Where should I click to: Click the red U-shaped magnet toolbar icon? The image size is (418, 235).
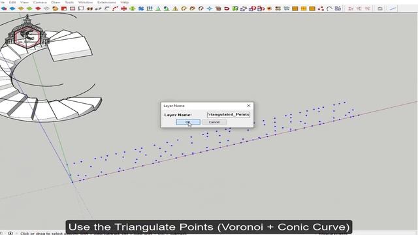coord(227,8)
